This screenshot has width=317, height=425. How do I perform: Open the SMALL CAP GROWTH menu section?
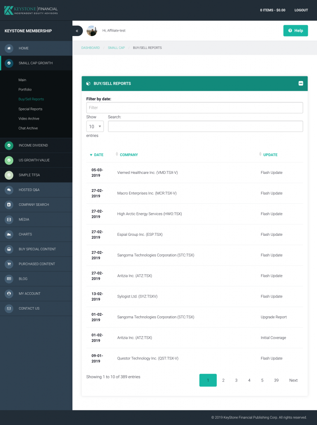[x=36, y=63]
